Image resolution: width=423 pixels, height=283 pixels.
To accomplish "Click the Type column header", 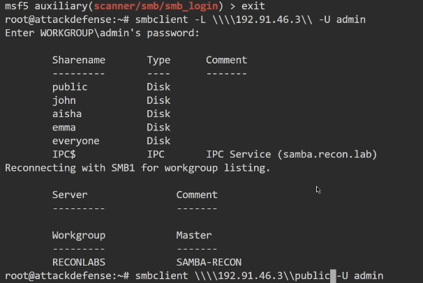I will [x=158, y=60].
